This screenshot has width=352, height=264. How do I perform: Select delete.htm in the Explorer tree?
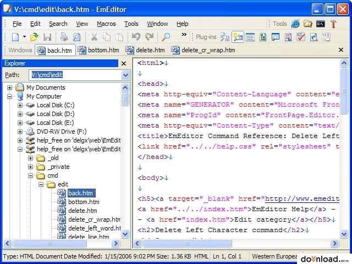(82, 211)
